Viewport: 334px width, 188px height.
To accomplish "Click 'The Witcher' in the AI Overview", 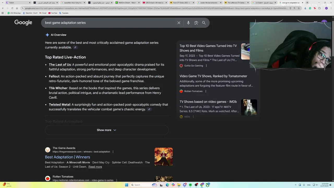I will pos(58,88).
